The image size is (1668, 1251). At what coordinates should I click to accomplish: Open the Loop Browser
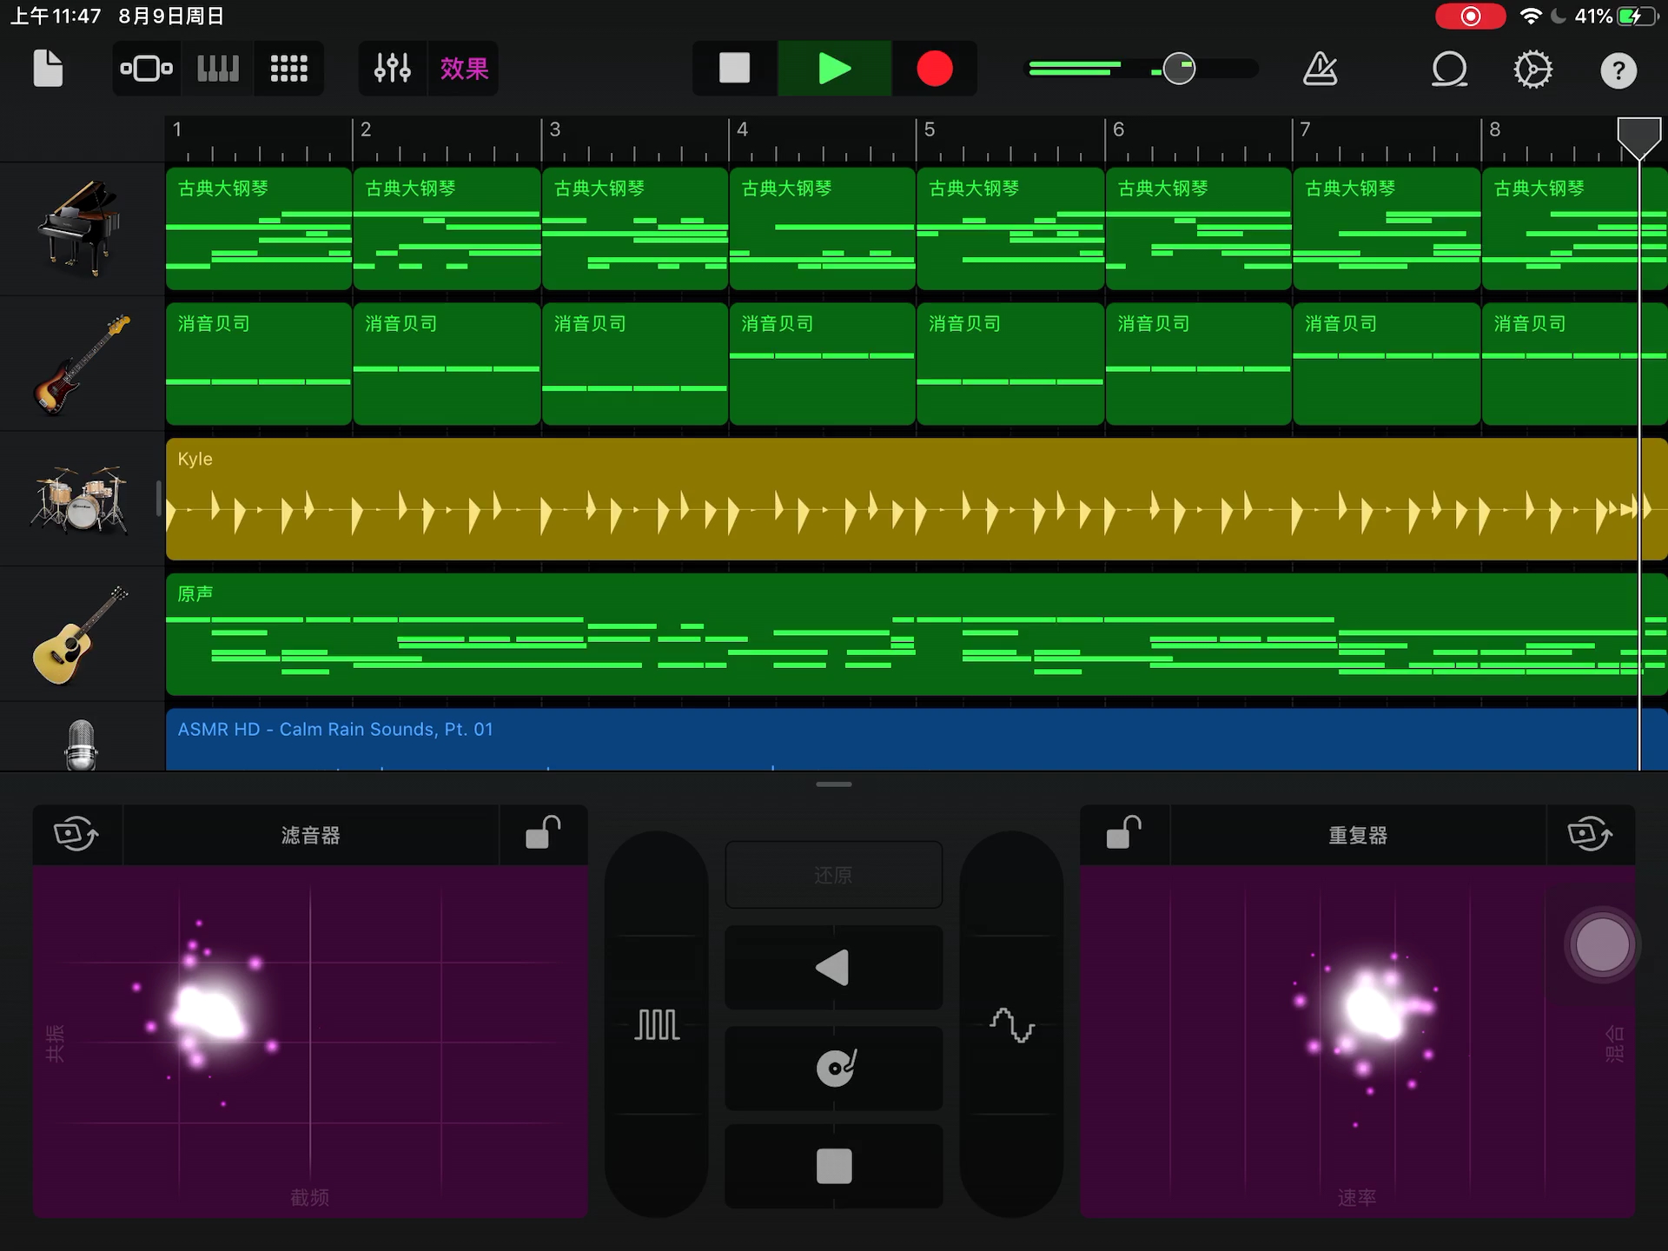[1449, 69]
